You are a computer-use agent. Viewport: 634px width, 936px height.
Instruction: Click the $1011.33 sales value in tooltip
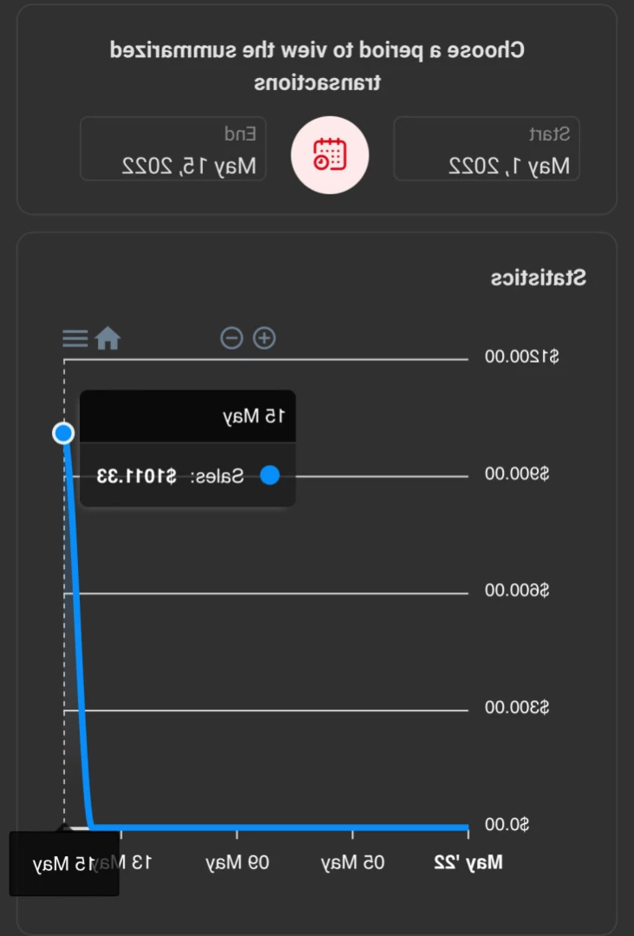137,476
